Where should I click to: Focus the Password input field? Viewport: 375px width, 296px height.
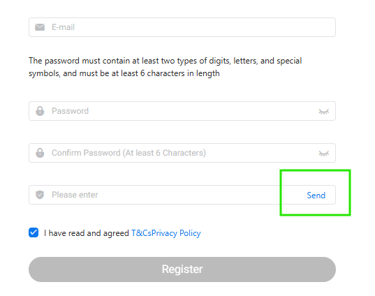182,111
